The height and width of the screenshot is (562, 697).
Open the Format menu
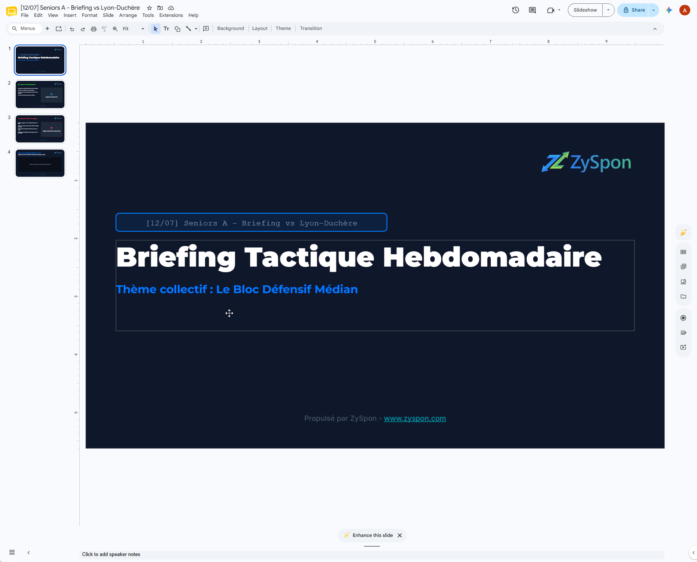pyautogui.click(x=89, y=15)
